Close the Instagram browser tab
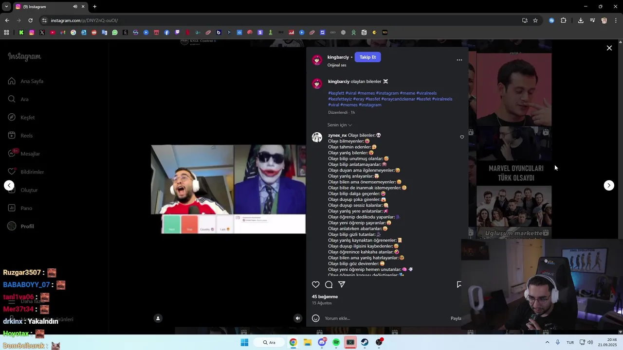 83,7
